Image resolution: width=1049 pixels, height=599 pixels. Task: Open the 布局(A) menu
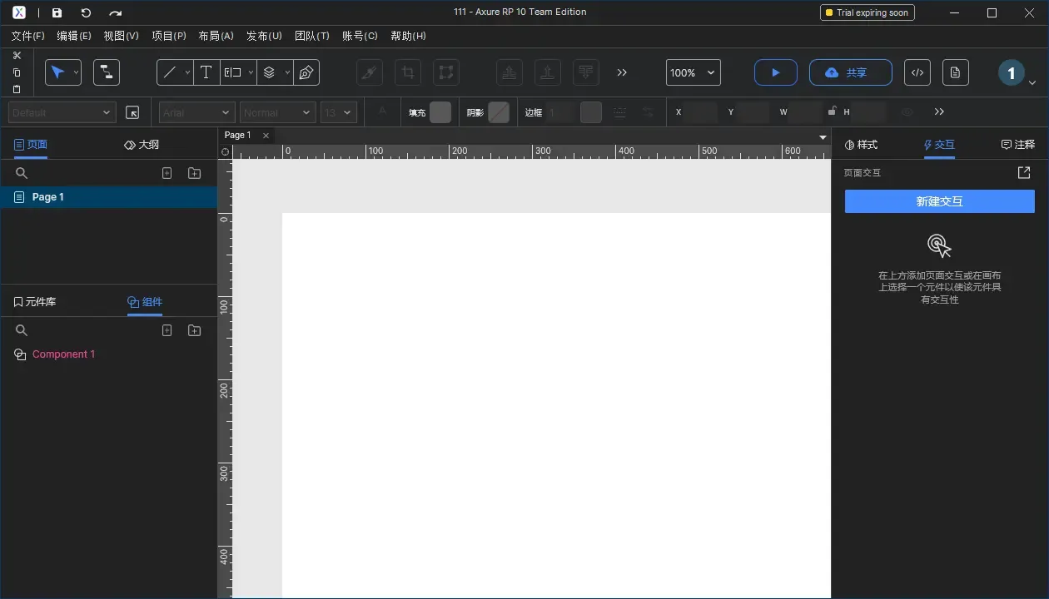pyautogui.click(x=216, y=36)
